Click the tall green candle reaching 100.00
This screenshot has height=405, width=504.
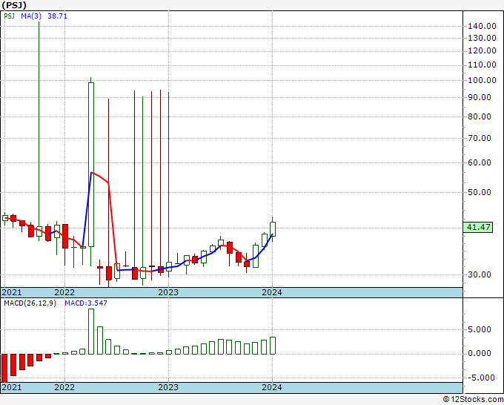(91, 165)
